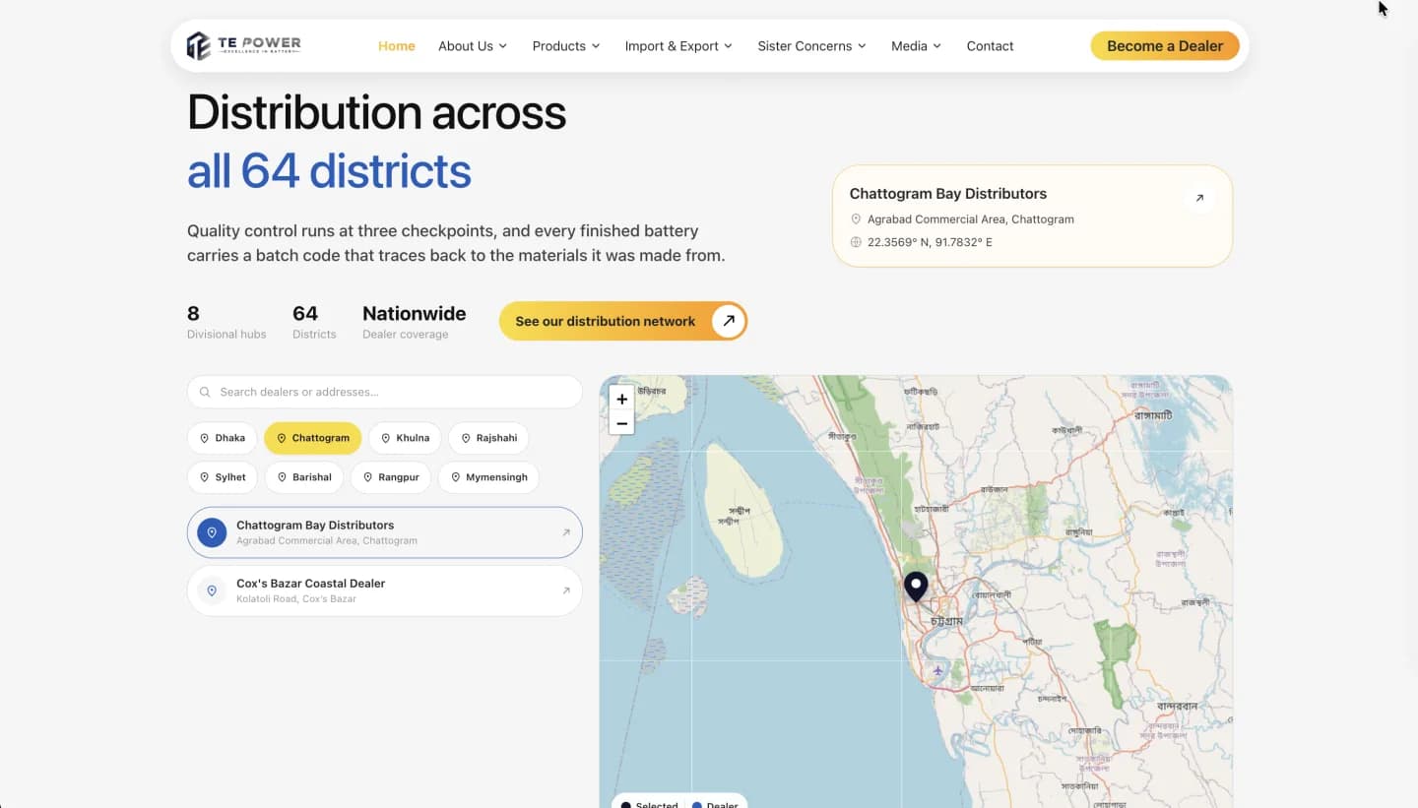Image resolution: width=1418 pixels, height=808 pixels.
Task: Open the Contact page
Action: pyautogui.click(x=990, y=46)
